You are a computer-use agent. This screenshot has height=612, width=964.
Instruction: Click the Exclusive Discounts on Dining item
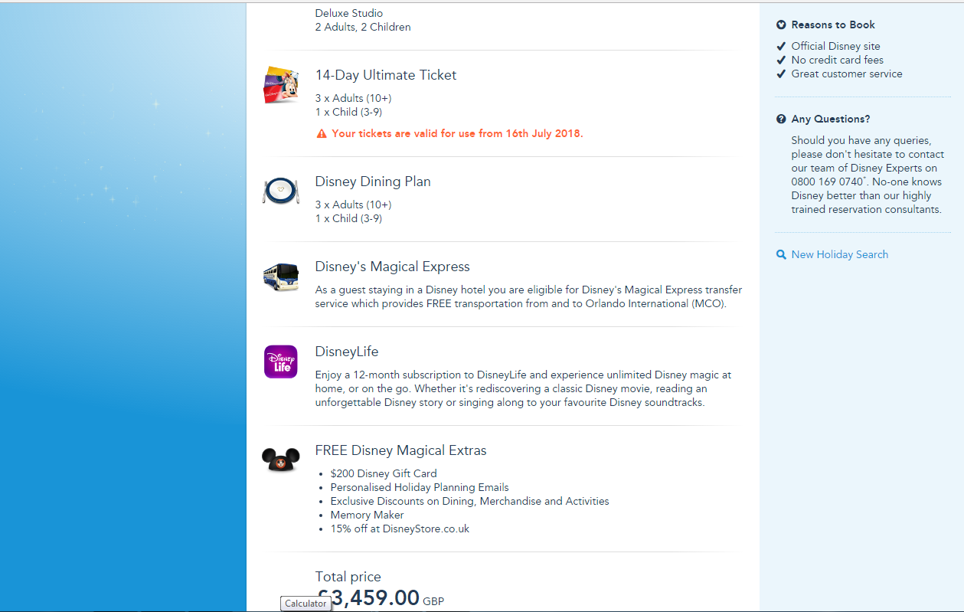(470, 501)
